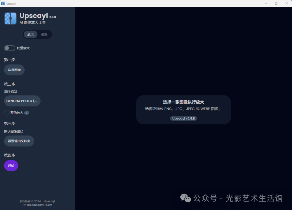Click the 选择图像 image selection button
The image size is (292, 210).
[x=14, y=70]
